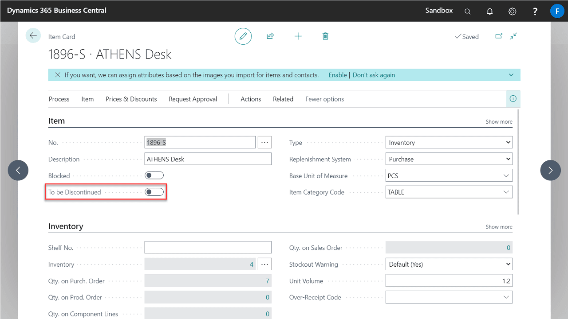Open the share icon
This screenshot has width=568, height=319.
(270, 36)
